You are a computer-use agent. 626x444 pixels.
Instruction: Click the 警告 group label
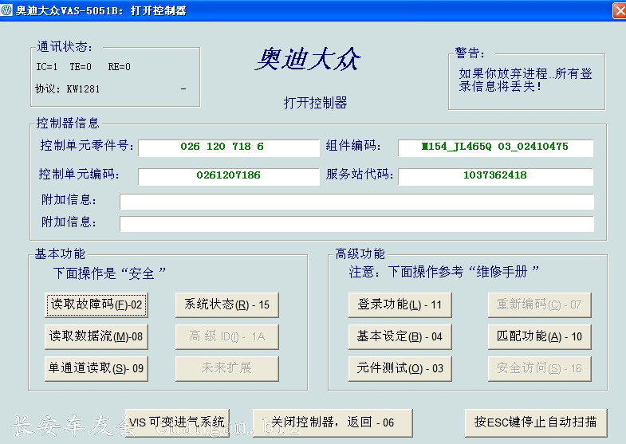pos(470,53)
